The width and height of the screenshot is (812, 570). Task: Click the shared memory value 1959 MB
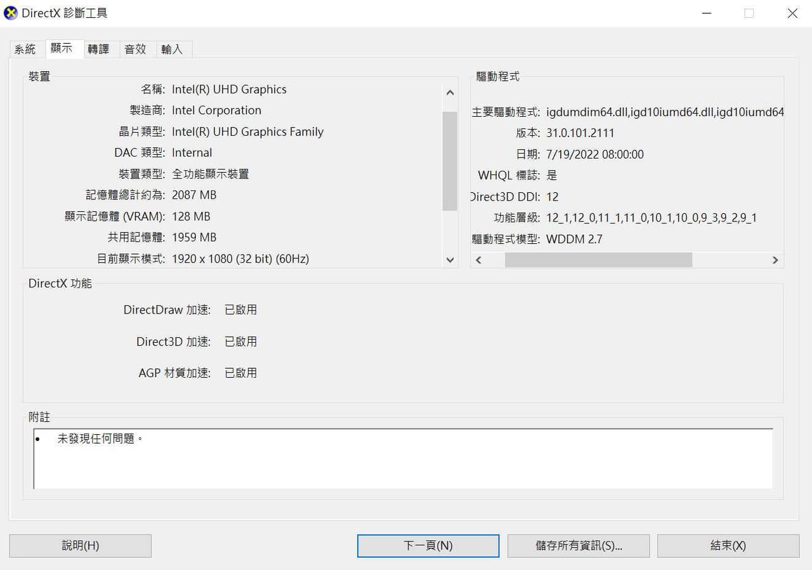point(194,237)
